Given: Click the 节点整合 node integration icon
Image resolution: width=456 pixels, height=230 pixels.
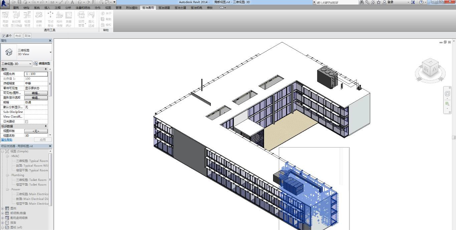Looking at the screenshot, I should point(50,19).
